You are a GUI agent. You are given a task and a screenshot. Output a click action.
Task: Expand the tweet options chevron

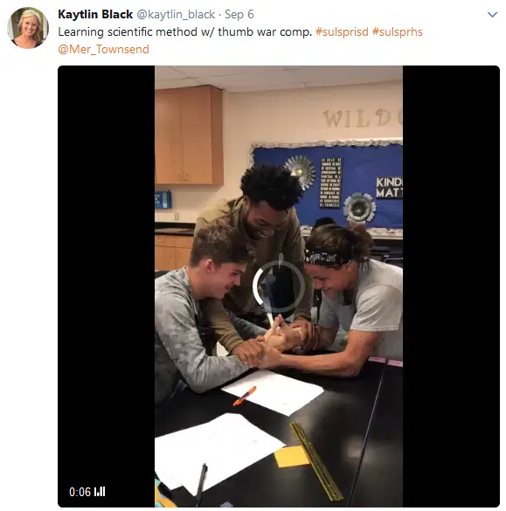point(492,15)
